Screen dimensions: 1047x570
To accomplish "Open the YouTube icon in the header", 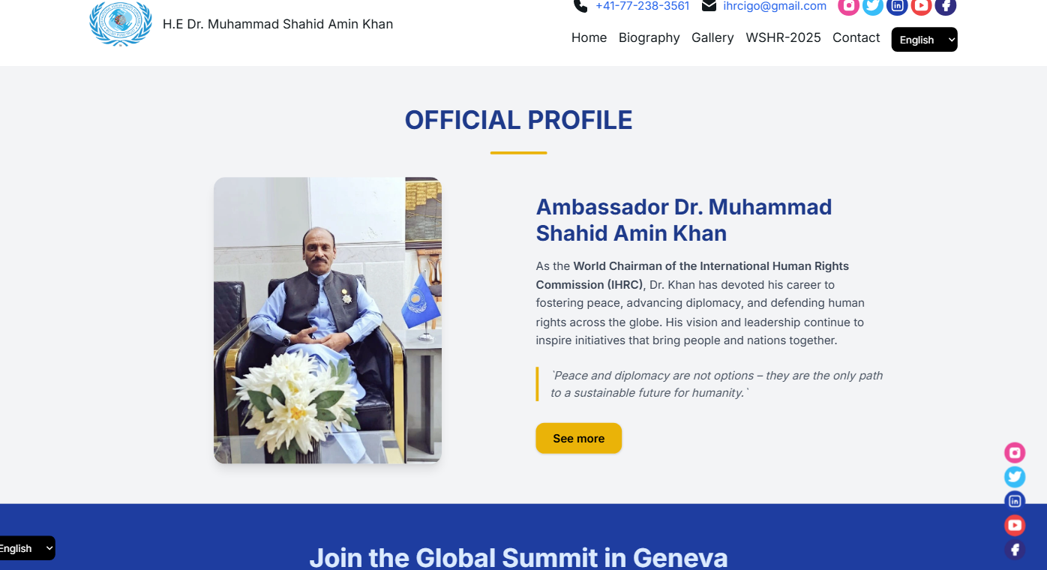I will (921, 6).
